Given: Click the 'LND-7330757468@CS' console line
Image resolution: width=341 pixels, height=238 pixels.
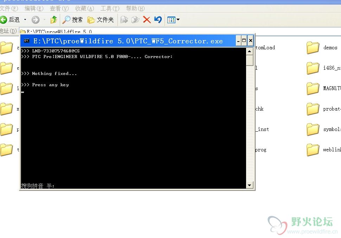Looking at the screenshot, I should click(51, 51).
